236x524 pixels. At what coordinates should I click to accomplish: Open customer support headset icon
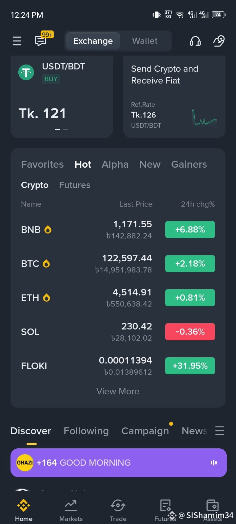[x=195, y=41]
